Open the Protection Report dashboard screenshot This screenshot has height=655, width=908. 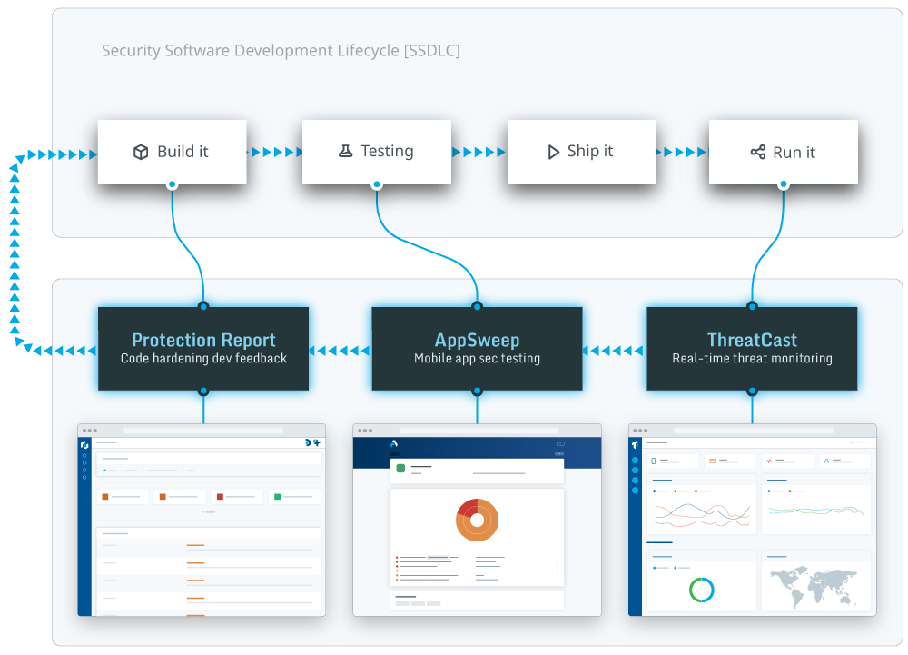(x=202, y=520)
